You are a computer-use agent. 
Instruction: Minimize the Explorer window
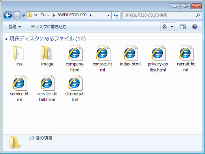tap(175, 6)
